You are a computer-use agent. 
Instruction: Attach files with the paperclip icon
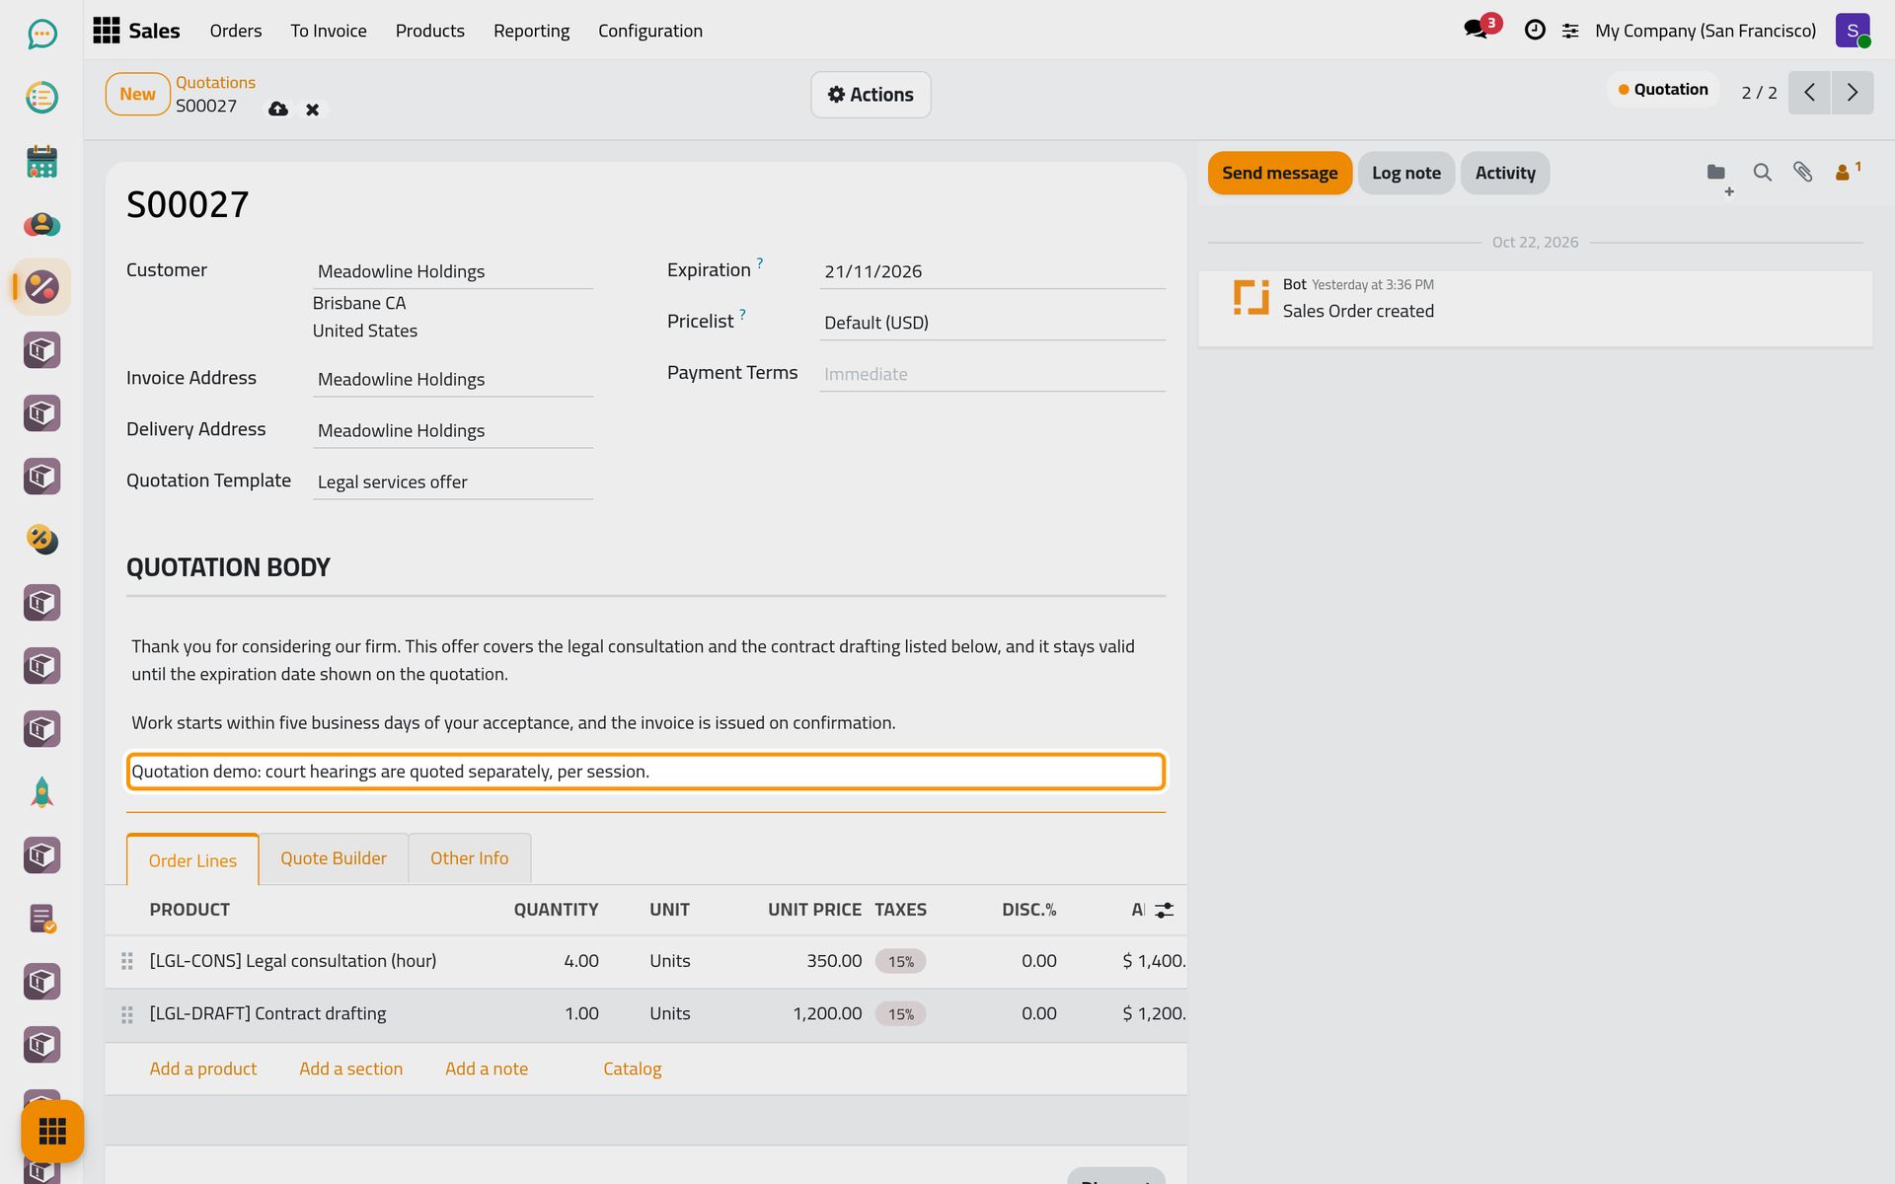tap(1803, 173)
